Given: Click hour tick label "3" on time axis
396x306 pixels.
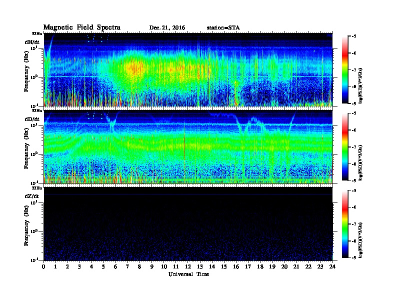Looking at the screenshot, I should point(79,267).
